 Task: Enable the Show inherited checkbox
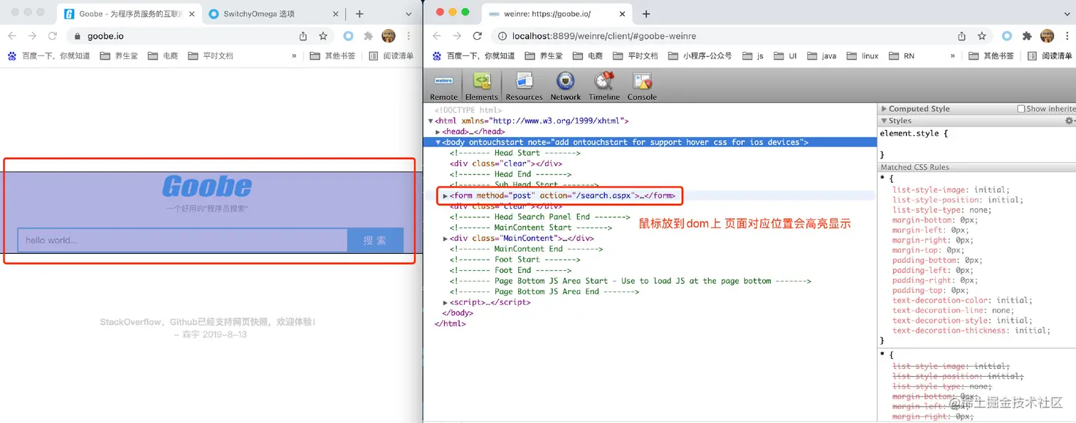coord(1021,109)
